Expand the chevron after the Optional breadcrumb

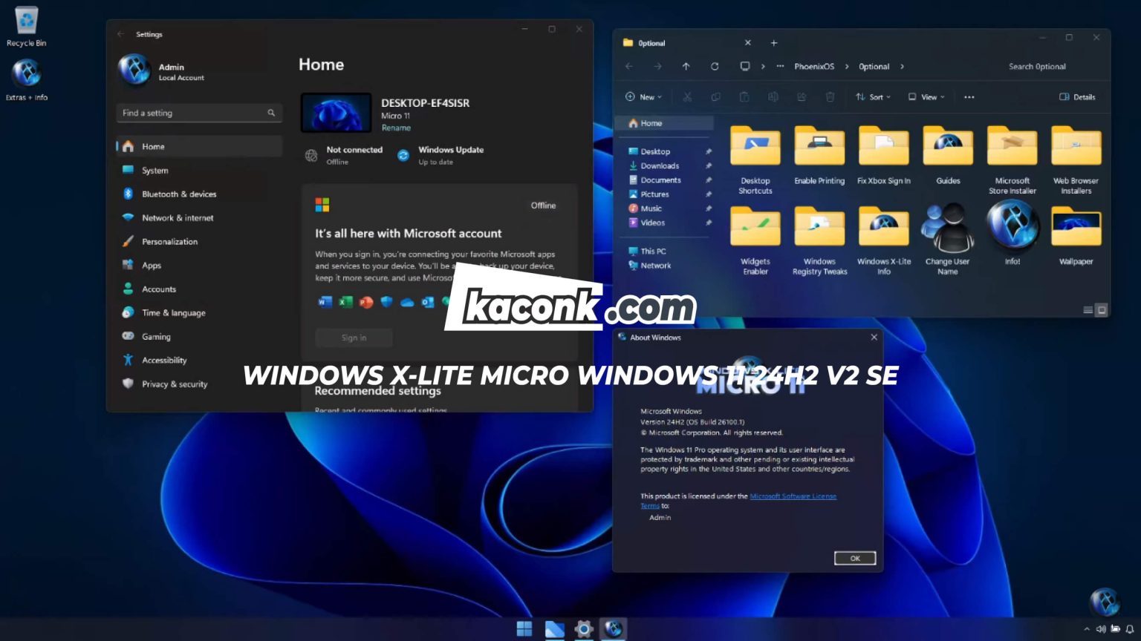903,67
